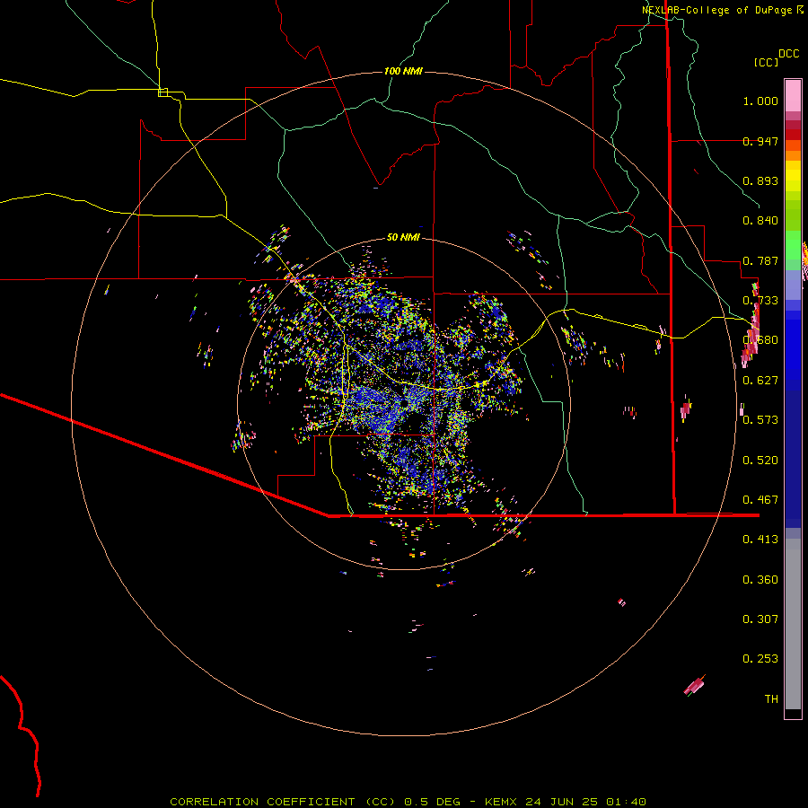Select the 0.307 scale value
808x808 pixels.
(x=760, y=619)
